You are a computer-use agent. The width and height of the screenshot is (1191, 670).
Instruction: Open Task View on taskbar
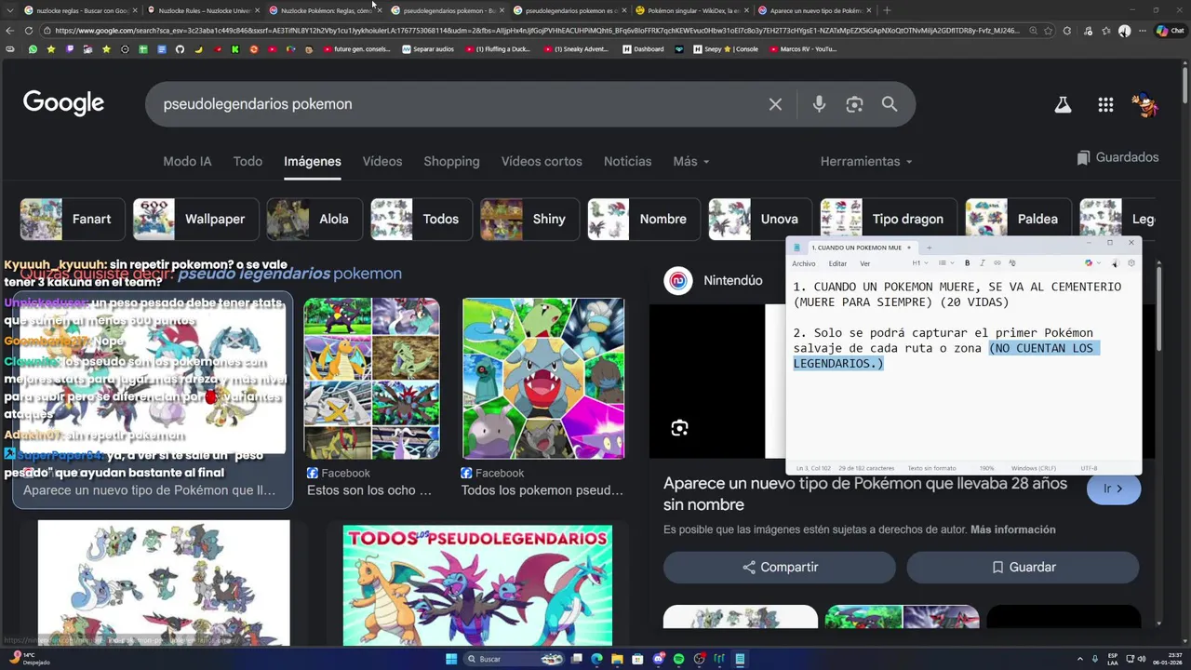(x=576, y=659)
